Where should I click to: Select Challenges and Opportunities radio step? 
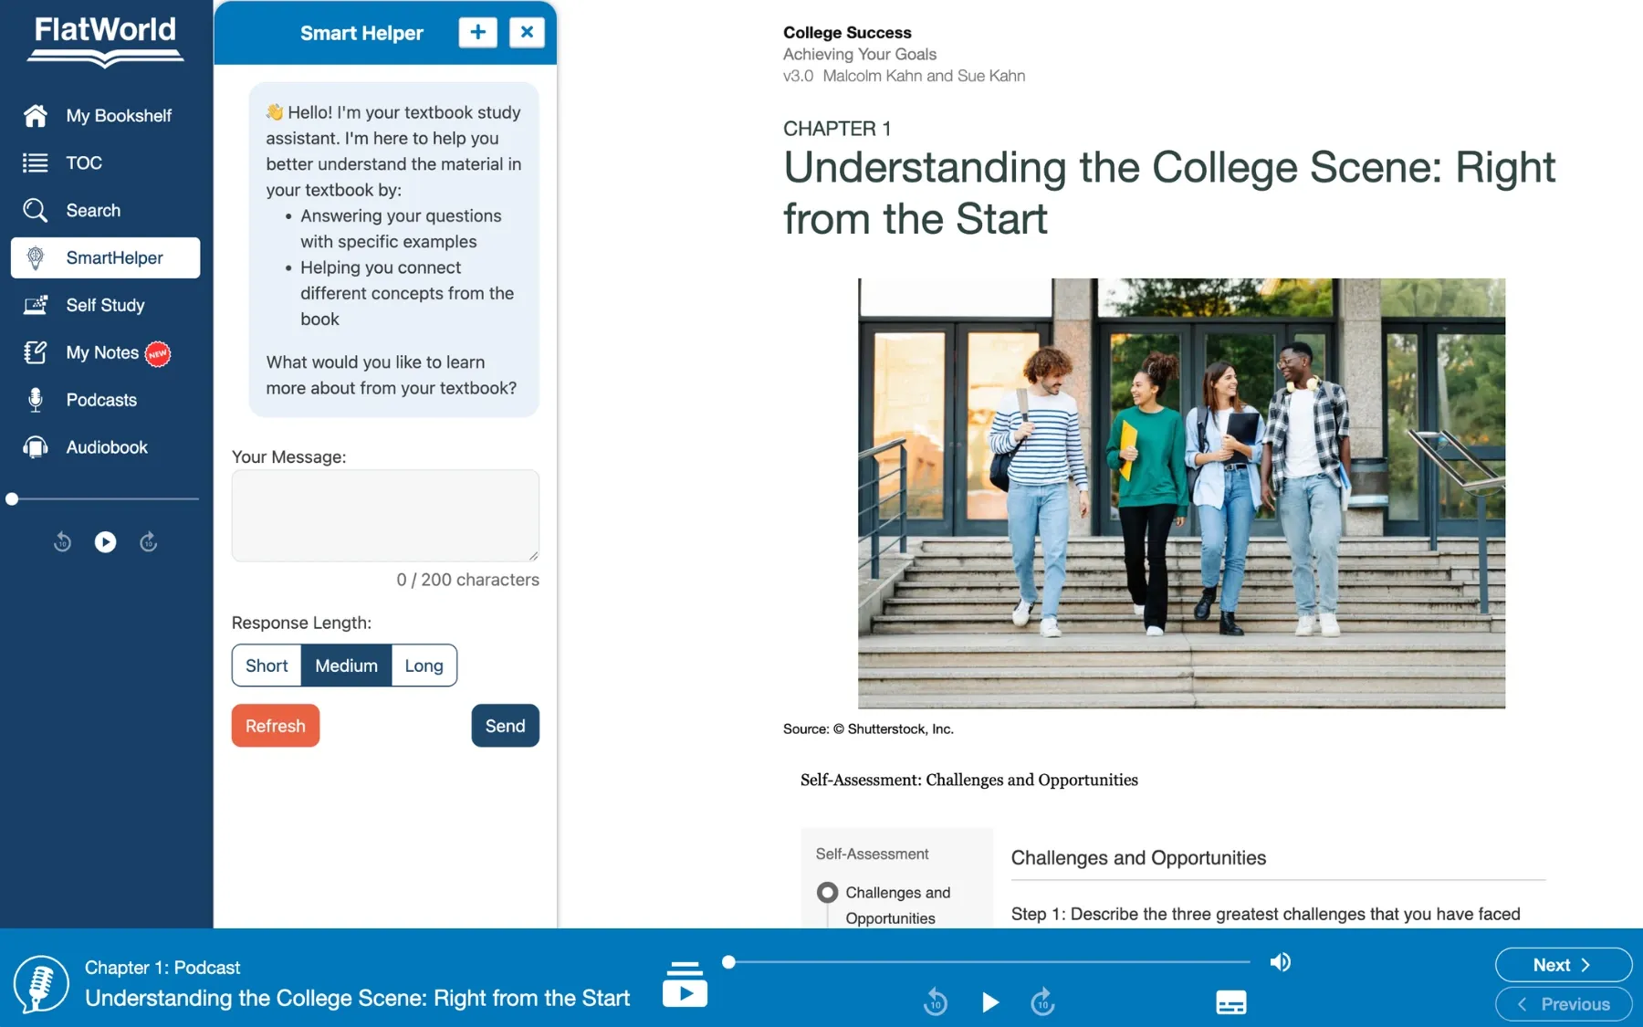coord(827,892)
